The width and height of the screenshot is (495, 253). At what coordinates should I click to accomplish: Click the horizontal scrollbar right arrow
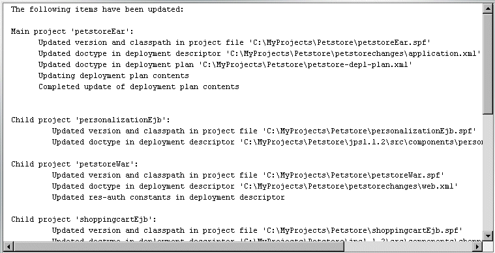tap(477, 246)
